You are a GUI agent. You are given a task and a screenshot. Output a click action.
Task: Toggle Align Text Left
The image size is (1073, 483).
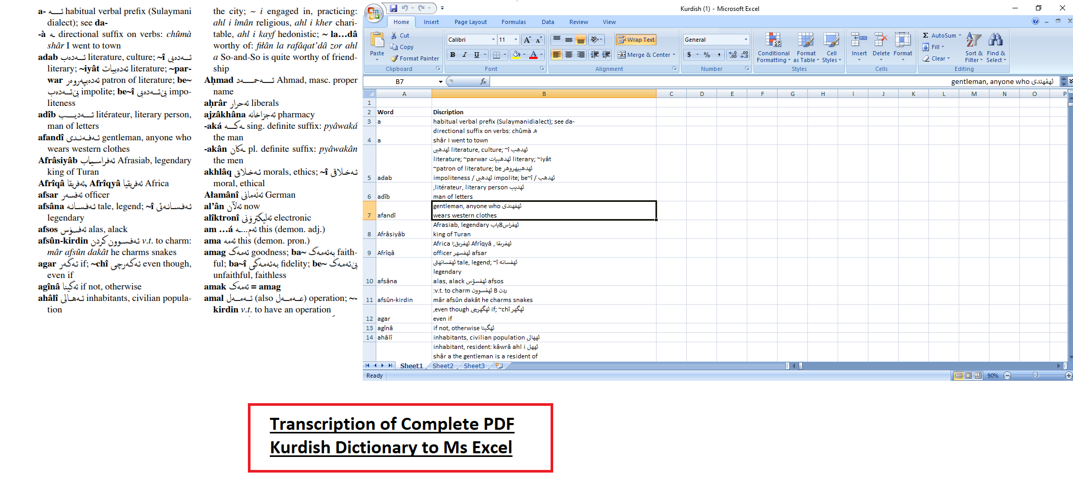coord(557,55)
